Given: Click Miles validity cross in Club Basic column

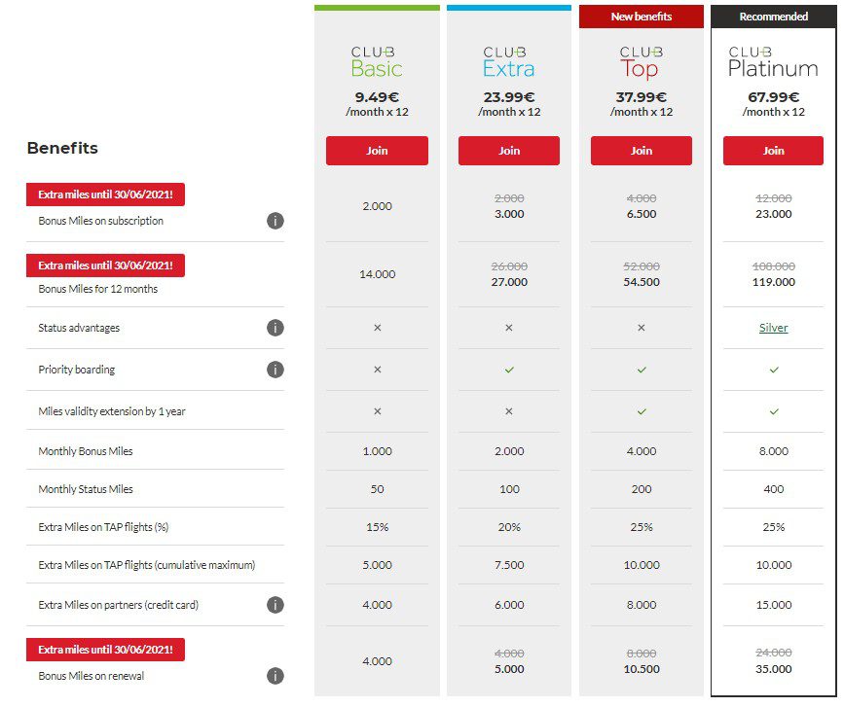Looking at the screenshot, I should [378, 411].
